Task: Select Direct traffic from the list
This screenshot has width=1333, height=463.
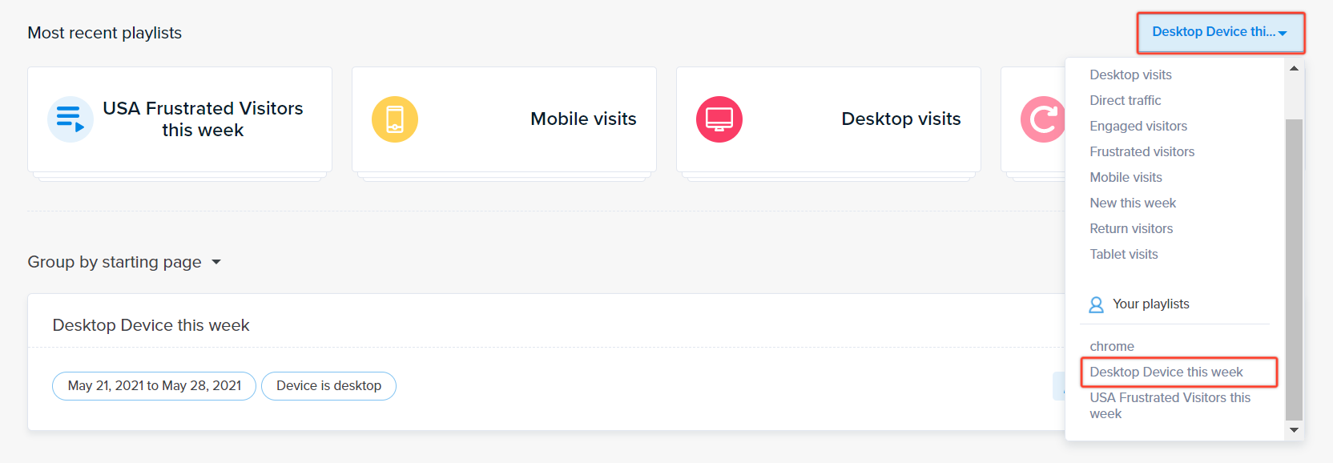Action: (x=1125, y=100)
